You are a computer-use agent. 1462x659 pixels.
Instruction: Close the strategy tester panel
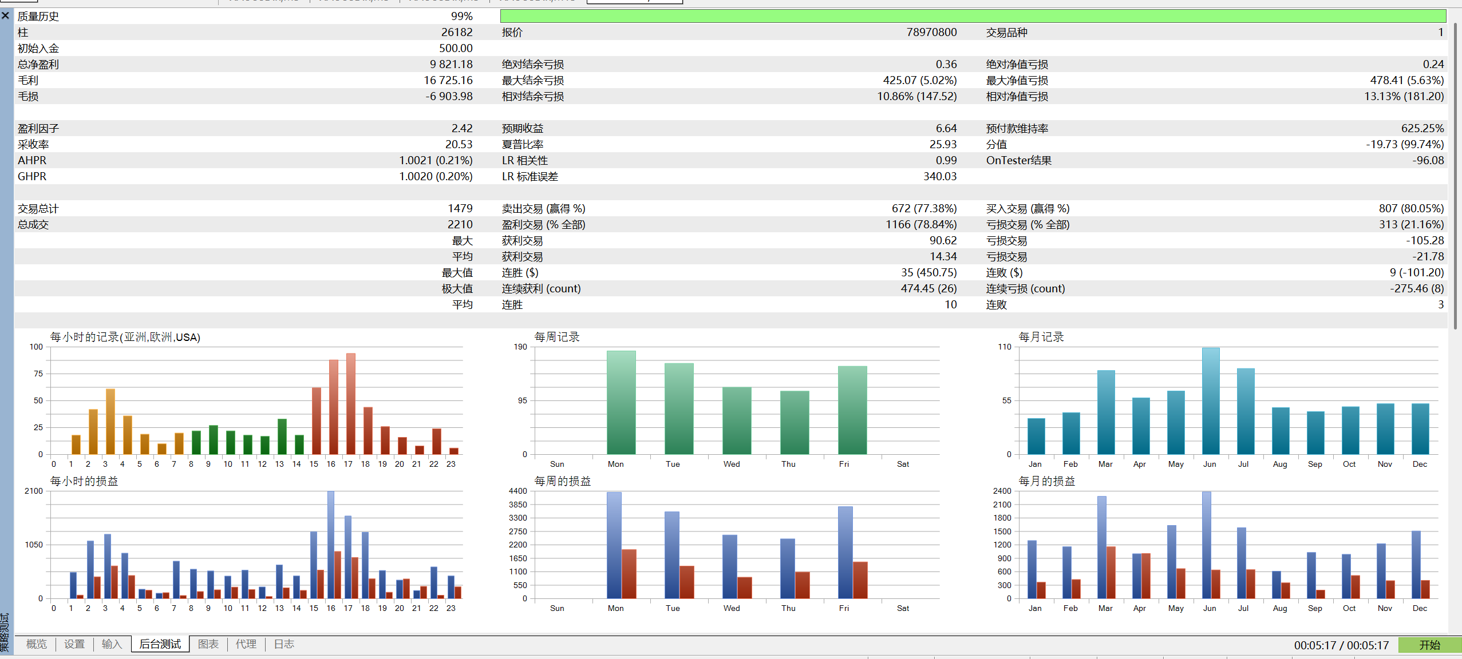(x=5, y=15)
